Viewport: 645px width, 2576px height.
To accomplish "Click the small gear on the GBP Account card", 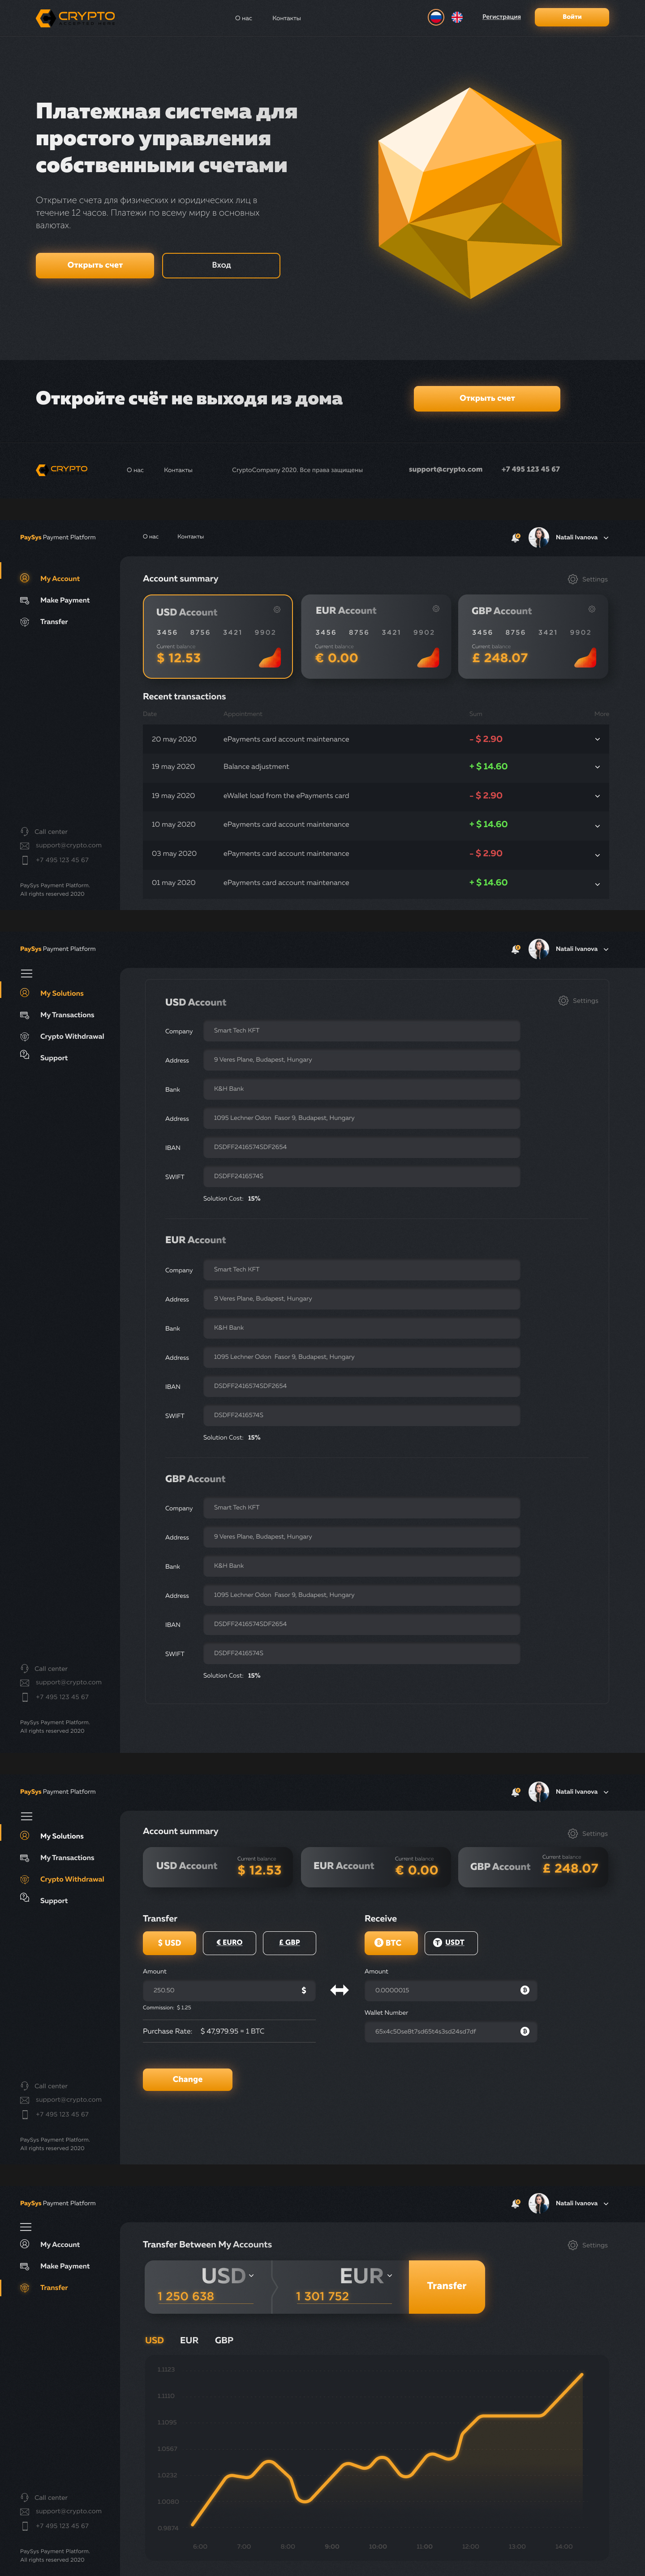I will coord(591,608).
